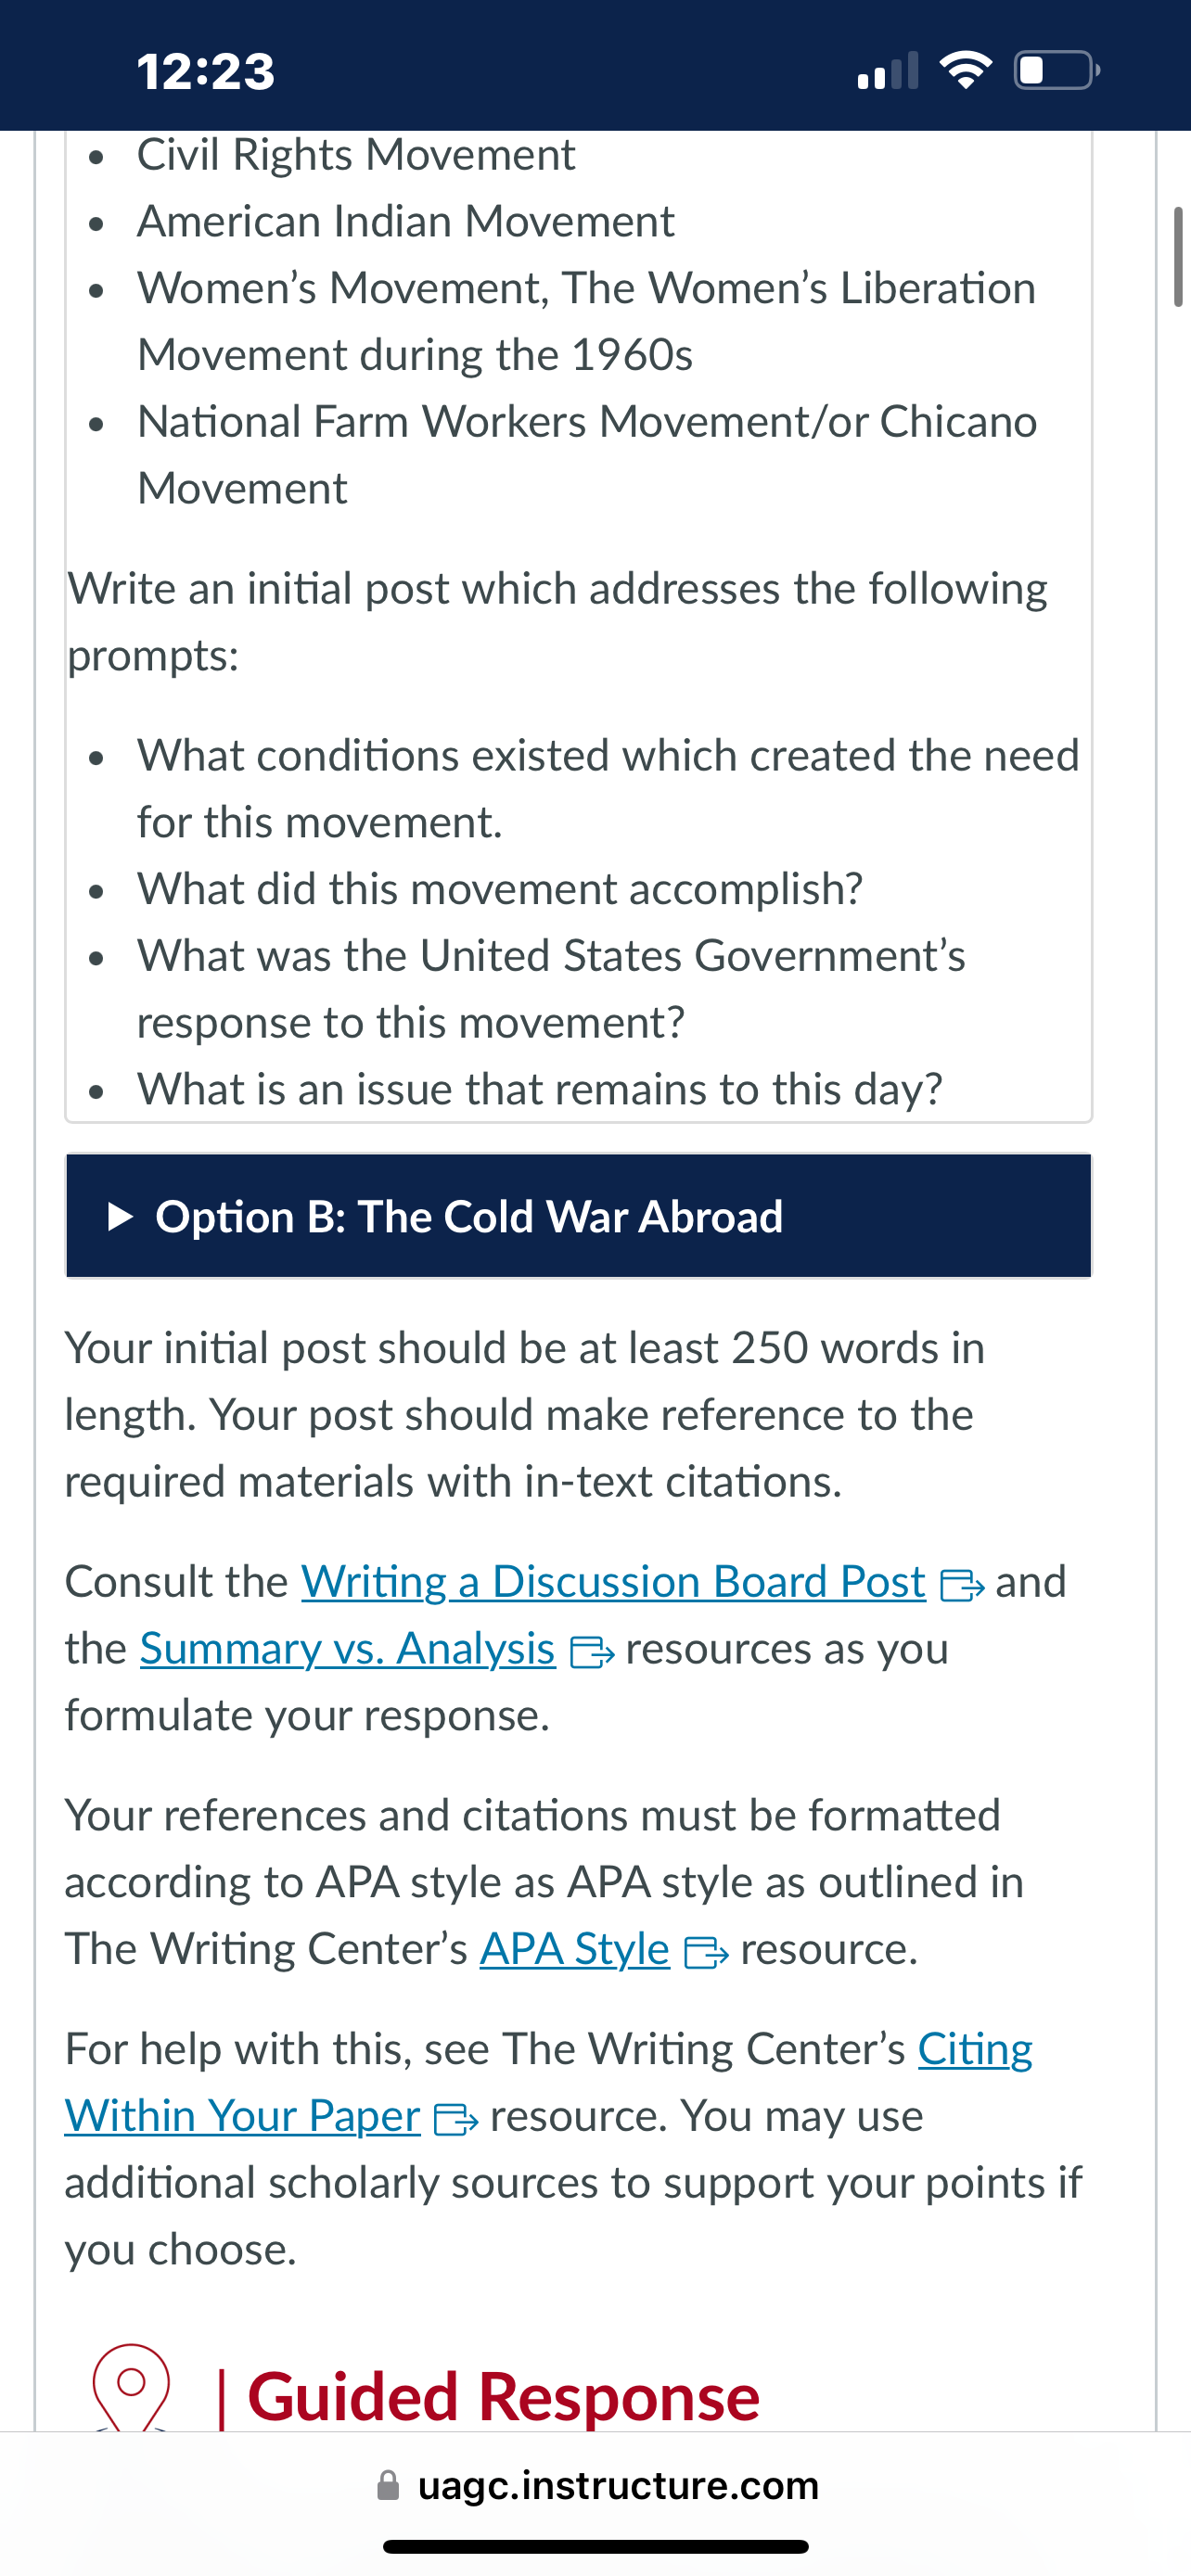The image size is (1191, 2576).
Task: Click the disclosure triangle beside Option B
Action: 119,1216
